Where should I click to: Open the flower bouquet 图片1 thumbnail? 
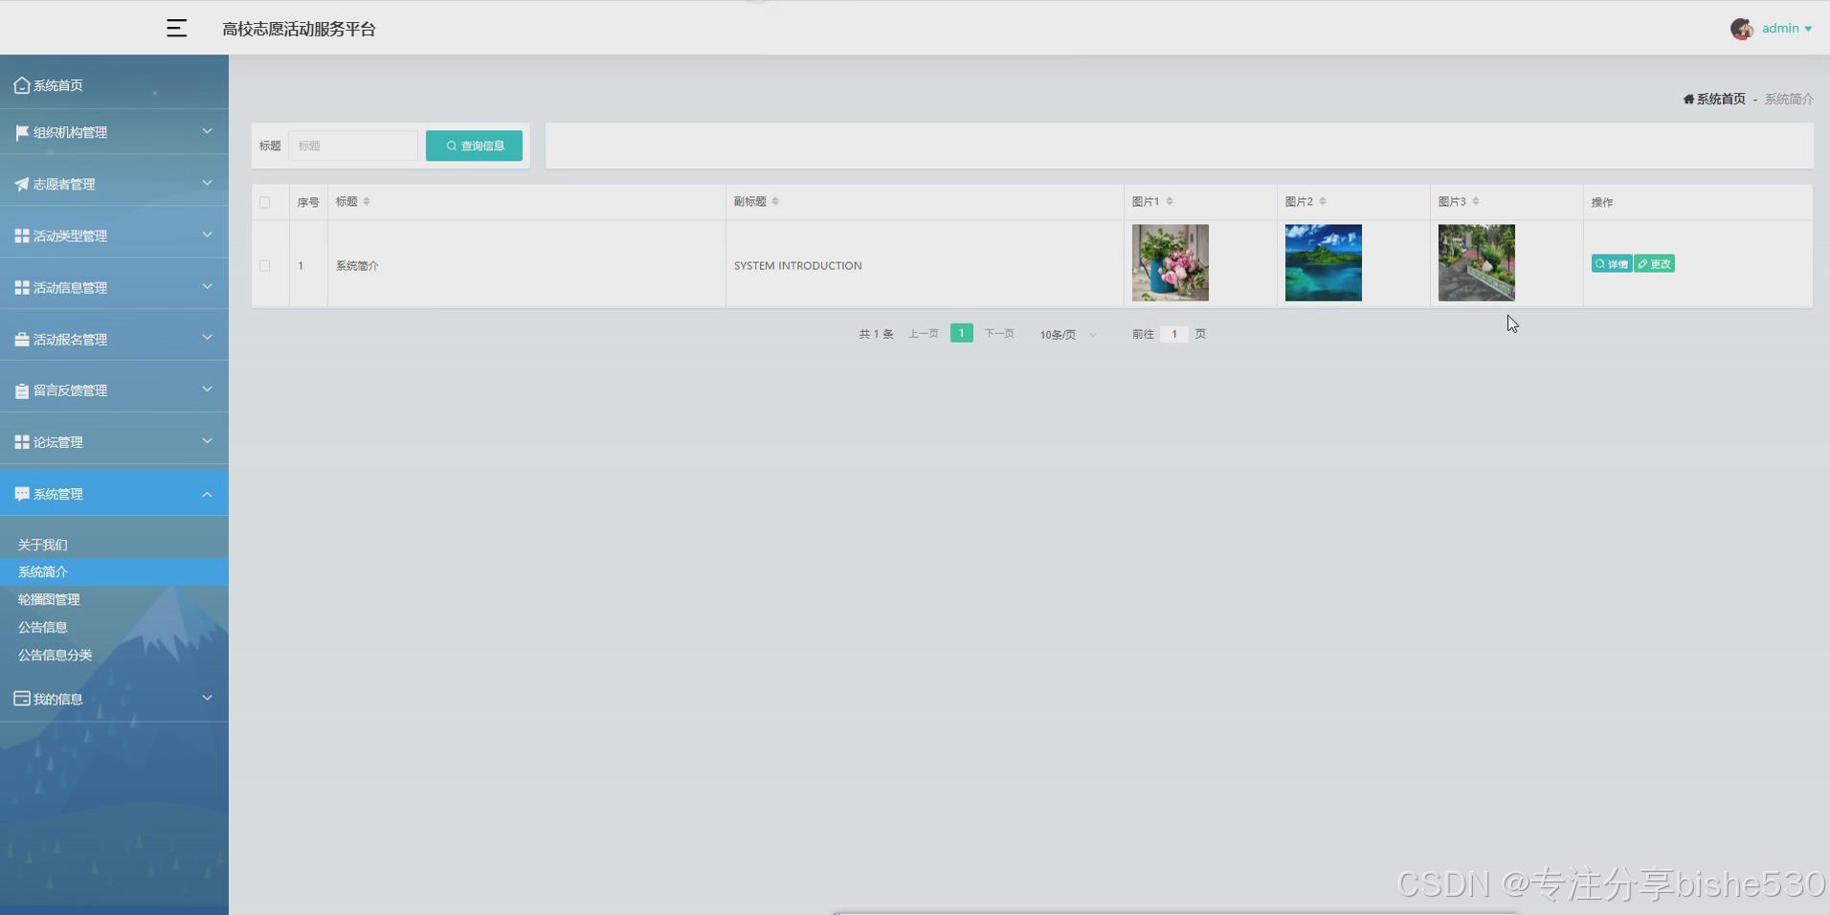coord(1170,263)
